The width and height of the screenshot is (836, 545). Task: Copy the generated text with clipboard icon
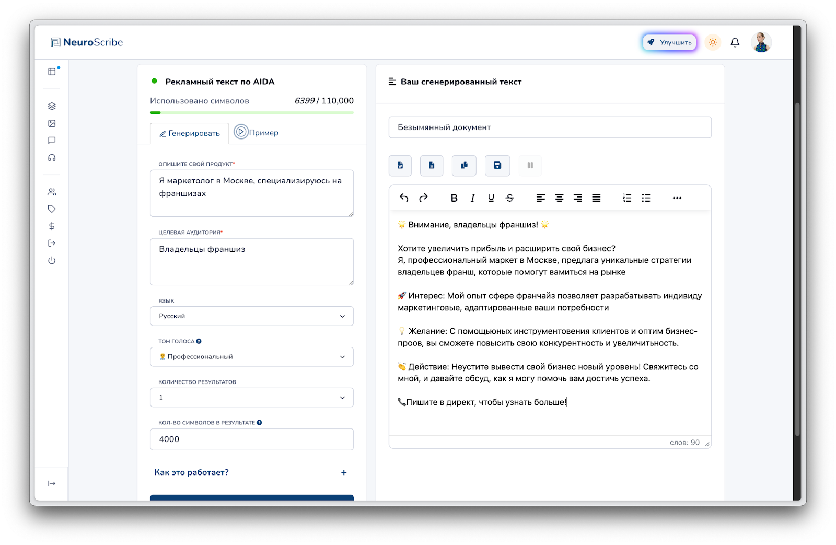point(464,166)
